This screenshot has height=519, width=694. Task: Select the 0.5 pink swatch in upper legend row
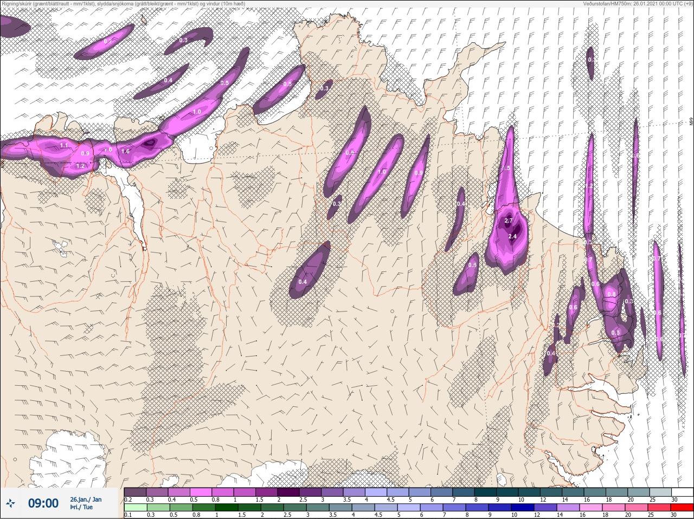point(201,491)
